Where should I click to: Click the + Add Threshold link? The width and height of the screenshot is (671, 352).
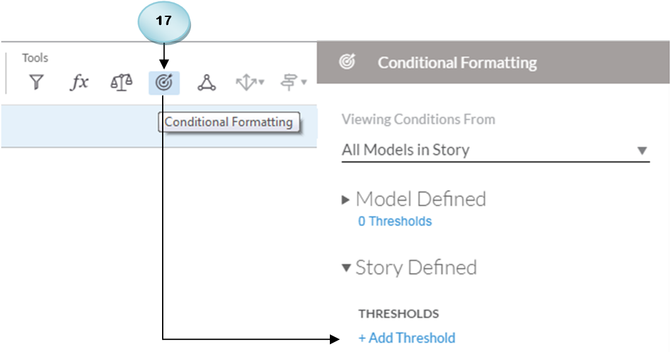point(407,338)
